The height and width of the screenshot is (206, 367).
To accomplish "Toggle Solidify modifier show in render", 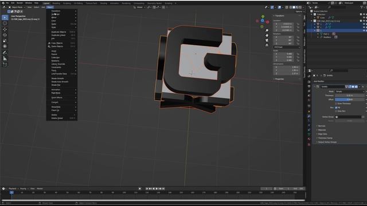I will click(x=356, y=86).
